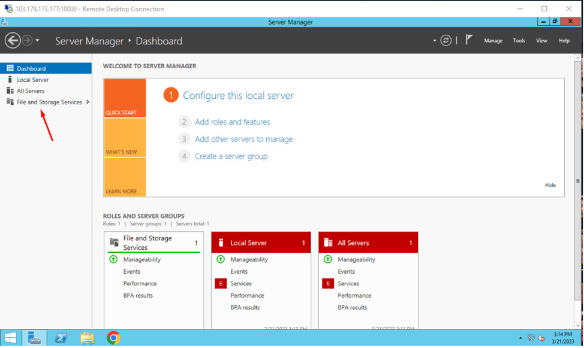Click the Dashboard grid icon in sidebar
This screenshot has height=348, width=584.
click(10, 68)
